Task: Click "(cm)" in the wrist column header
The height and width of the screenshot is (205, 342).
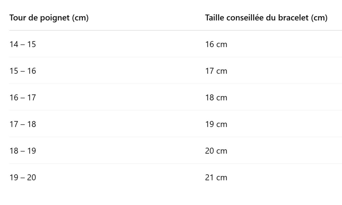Action: coord(80,18)
